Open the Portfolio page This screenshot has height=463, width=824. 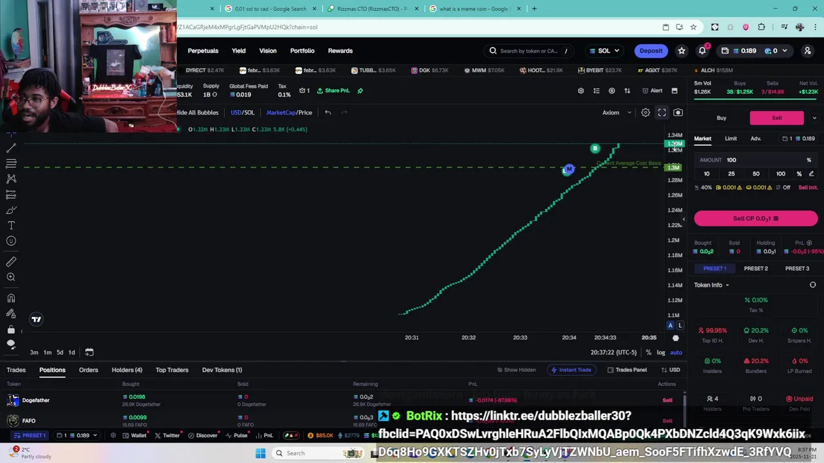click(x=302, y=51)
